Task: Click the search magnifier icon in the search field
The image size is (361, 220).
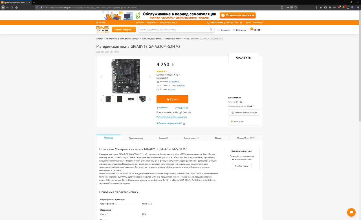Action: (211, 30)
